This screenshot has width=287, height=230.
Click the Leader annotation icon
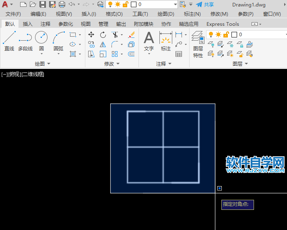tap(179, 44)
